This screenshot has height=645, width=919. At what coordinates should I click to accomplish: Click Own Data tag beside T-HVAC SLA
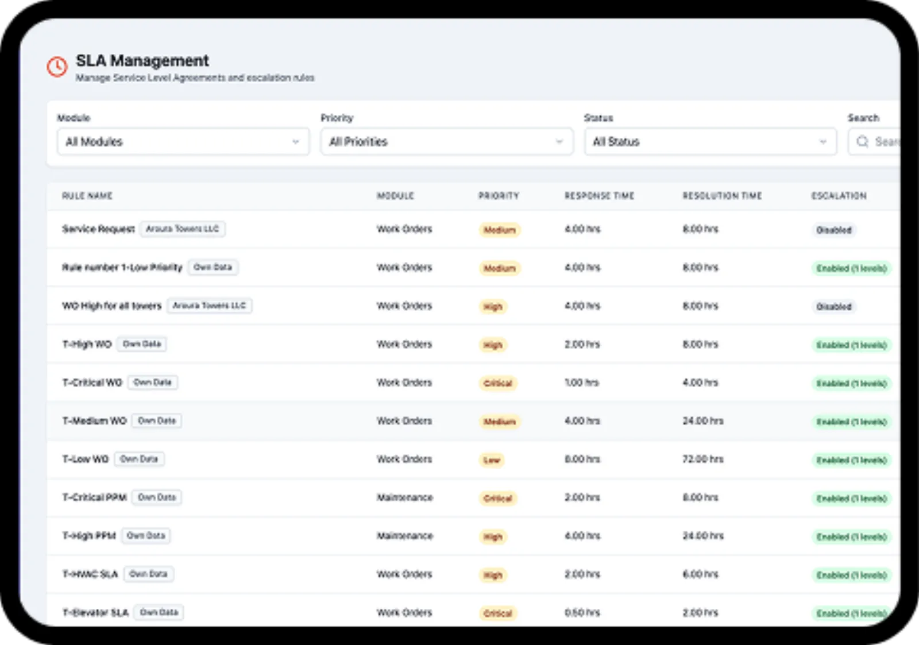[149, 574]
